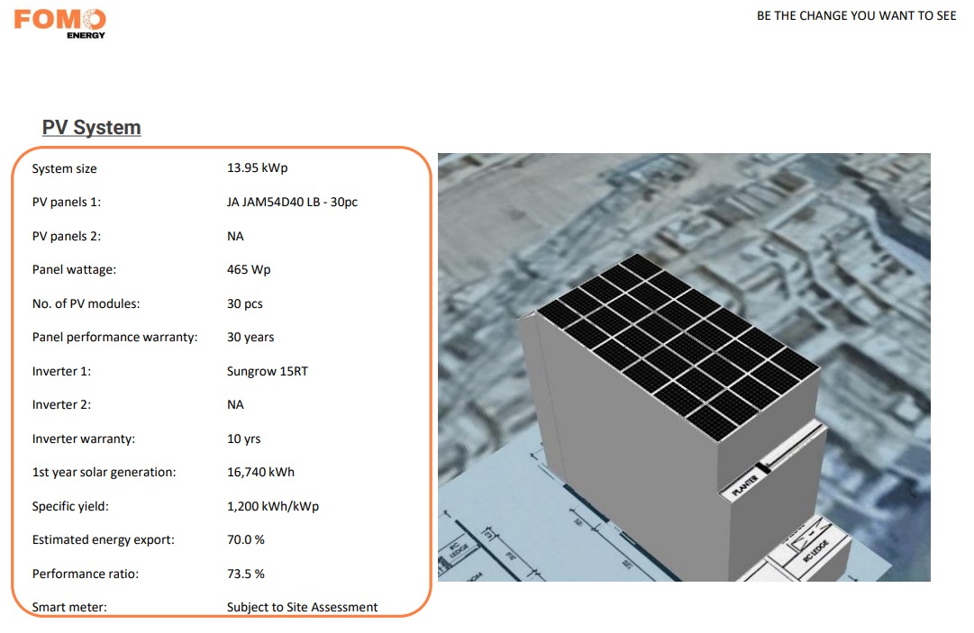
Task: Select the NA value for PV panels 2
Action: click(235, 237)
